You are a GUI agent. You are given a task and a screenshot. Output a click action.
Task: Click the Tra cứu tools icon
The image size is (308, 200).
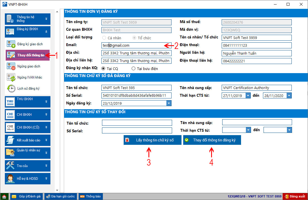pyautogui.click(x=10, y=166)
